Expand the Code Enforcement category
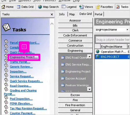130x115 pixels. tap(75, 35)
